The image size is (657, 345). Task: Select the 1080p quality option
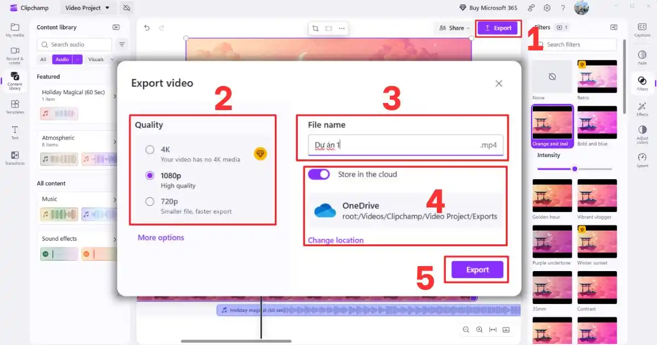click(x=150, y=176)
